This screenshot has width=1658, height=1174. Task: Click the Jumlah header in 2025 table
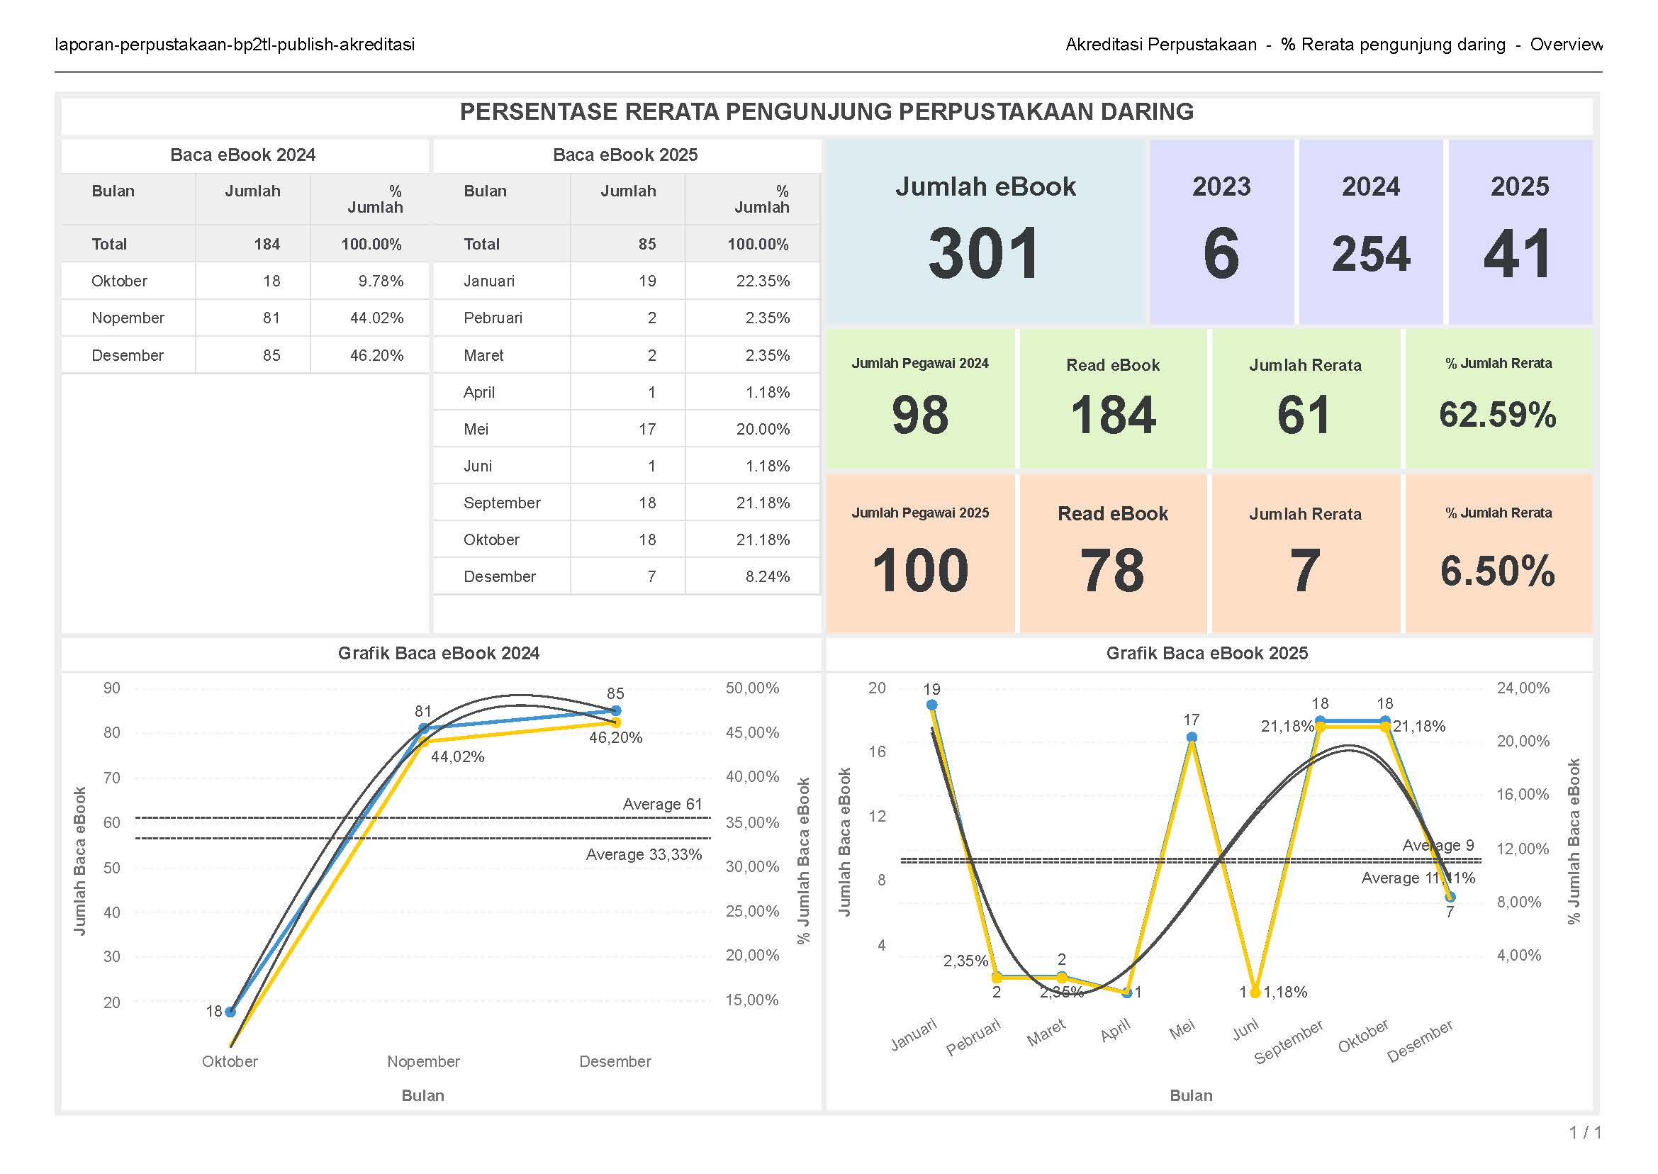(x=627, y=191)
